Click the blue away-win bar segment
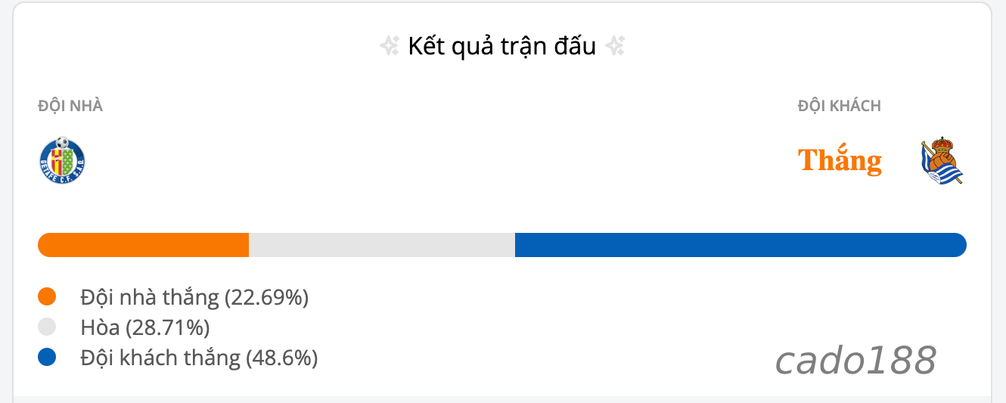The height and width of the screenshot is (403, 1006). point(741,245)
